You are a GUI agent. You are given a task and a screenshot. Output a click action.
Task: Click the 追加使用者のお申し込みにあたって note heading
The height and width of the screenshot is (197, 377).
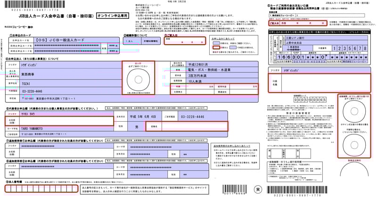(x=231, y=146)
